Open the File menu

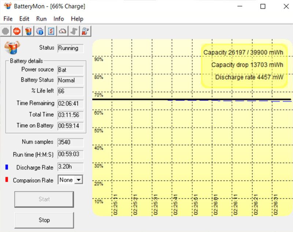click(8, 19)
